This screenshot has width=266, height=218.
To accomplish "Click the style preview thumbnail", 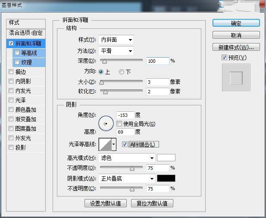I will 236,78.
